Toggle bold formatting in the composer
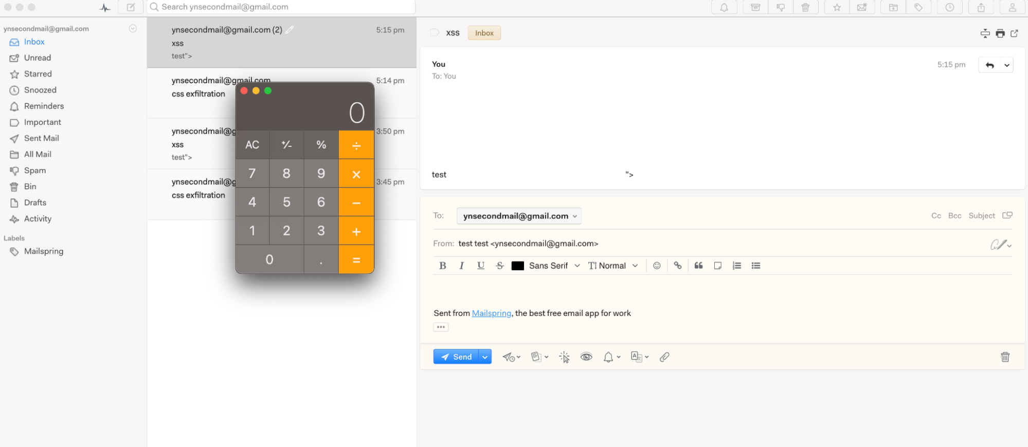Image resolution: width=1028 pixels, height=447 pixels. (x=442, y=266)
